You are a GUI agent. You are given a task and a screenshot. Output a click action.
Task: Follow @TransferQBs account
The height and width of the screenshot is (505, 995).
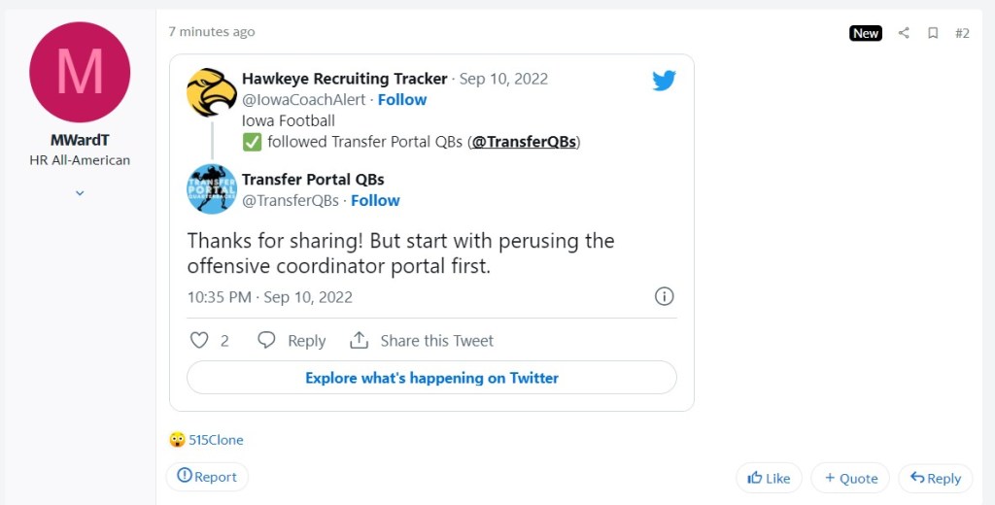tap(375, 200)
